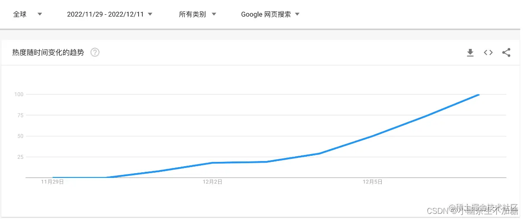
Task: Download the trend data as CSV
Action: 470,53
